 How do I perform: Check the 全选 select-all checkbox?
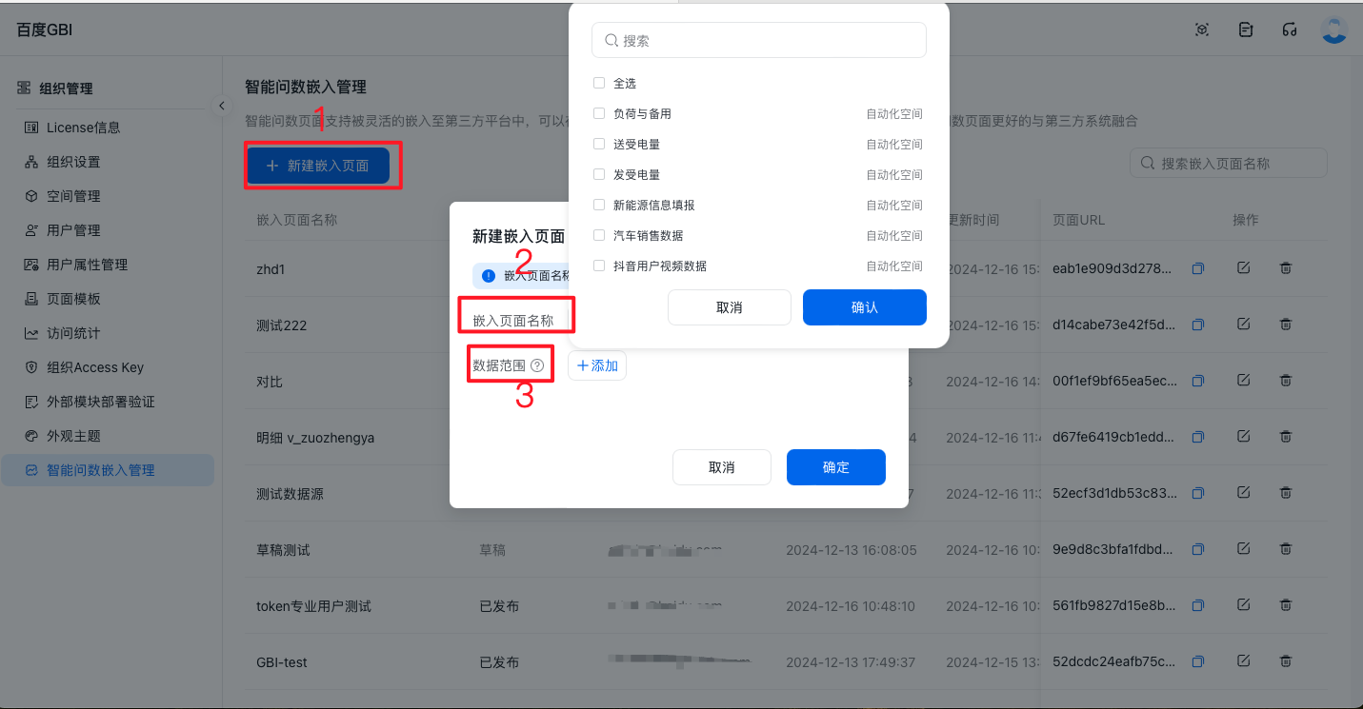[x=599, y=83]
